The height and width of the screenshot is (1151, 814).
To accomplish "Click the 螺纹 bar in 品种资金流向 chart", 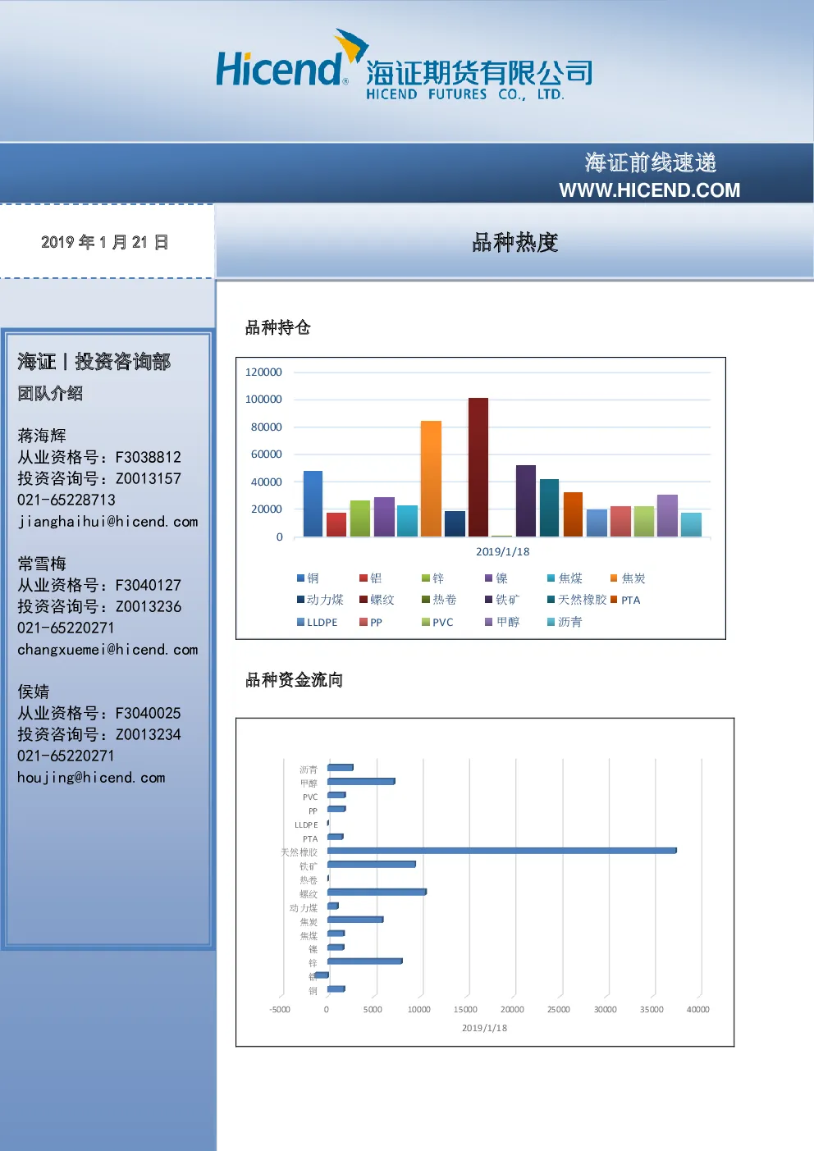I will (377, 892).
